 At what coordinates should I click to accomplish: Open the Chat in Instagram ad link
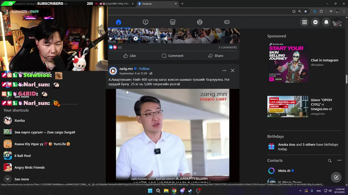point(324,60)
